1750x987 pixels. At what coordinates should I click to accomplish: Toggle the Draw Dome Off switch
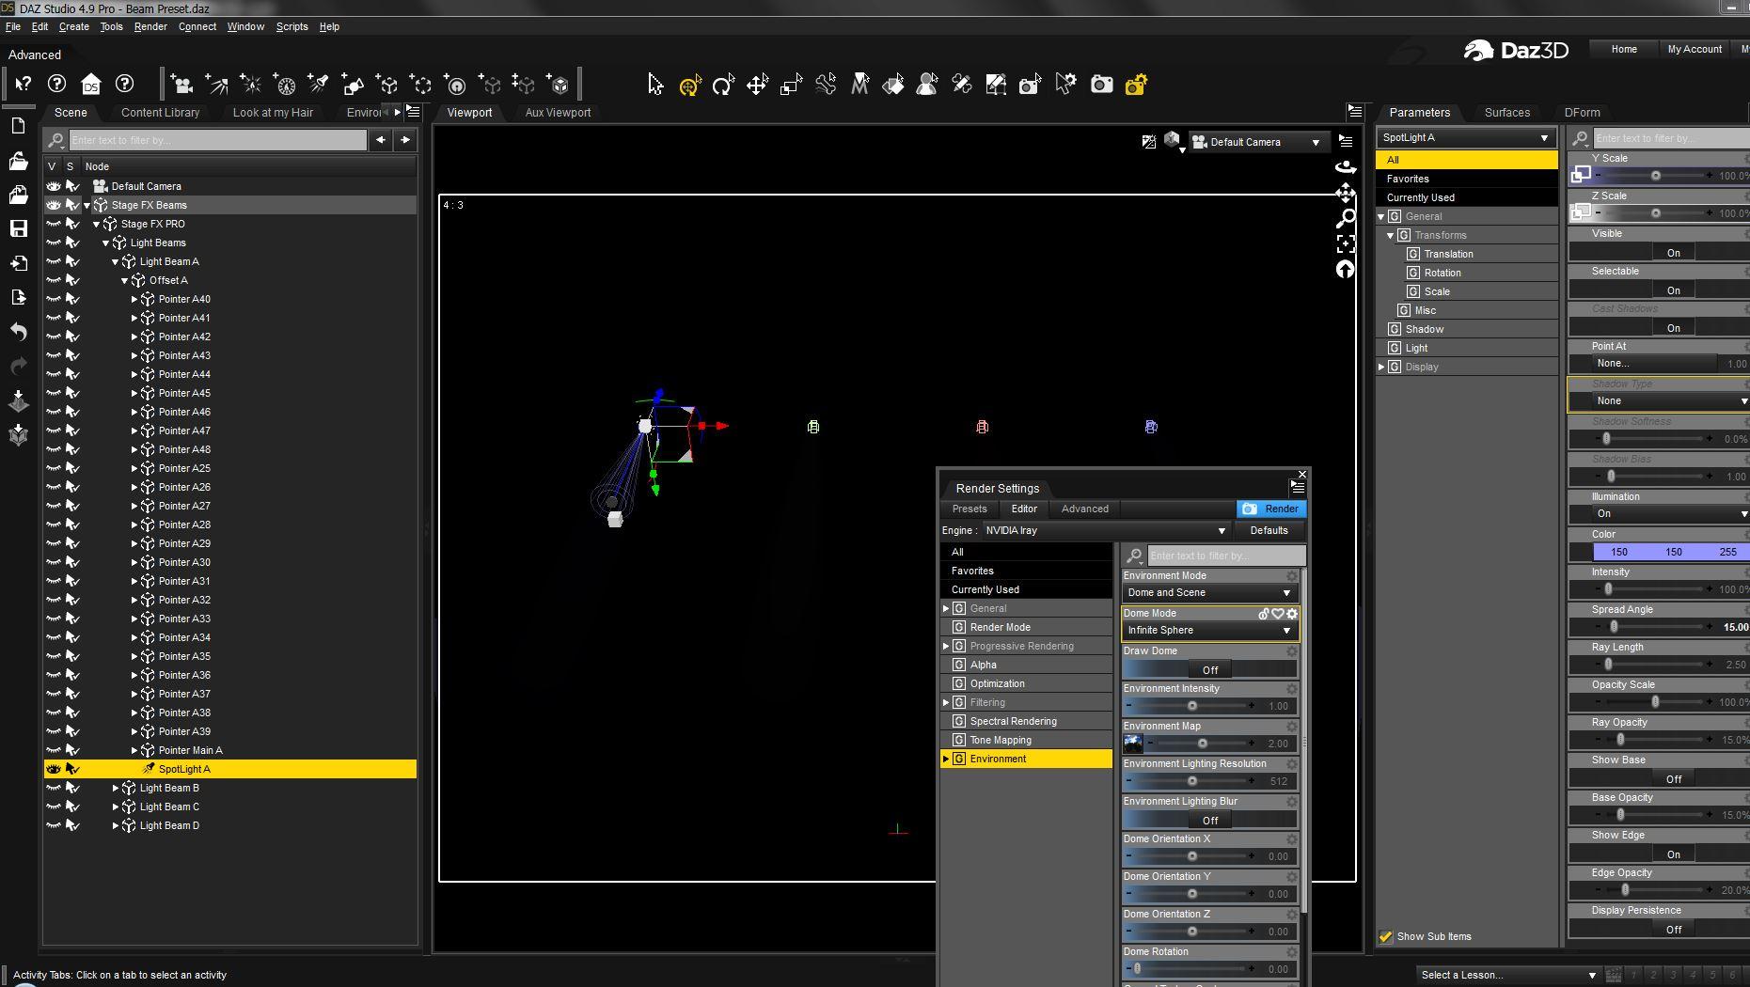(1209, 670)
